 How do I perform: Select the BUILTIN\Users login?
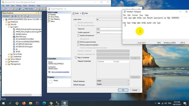21,37
